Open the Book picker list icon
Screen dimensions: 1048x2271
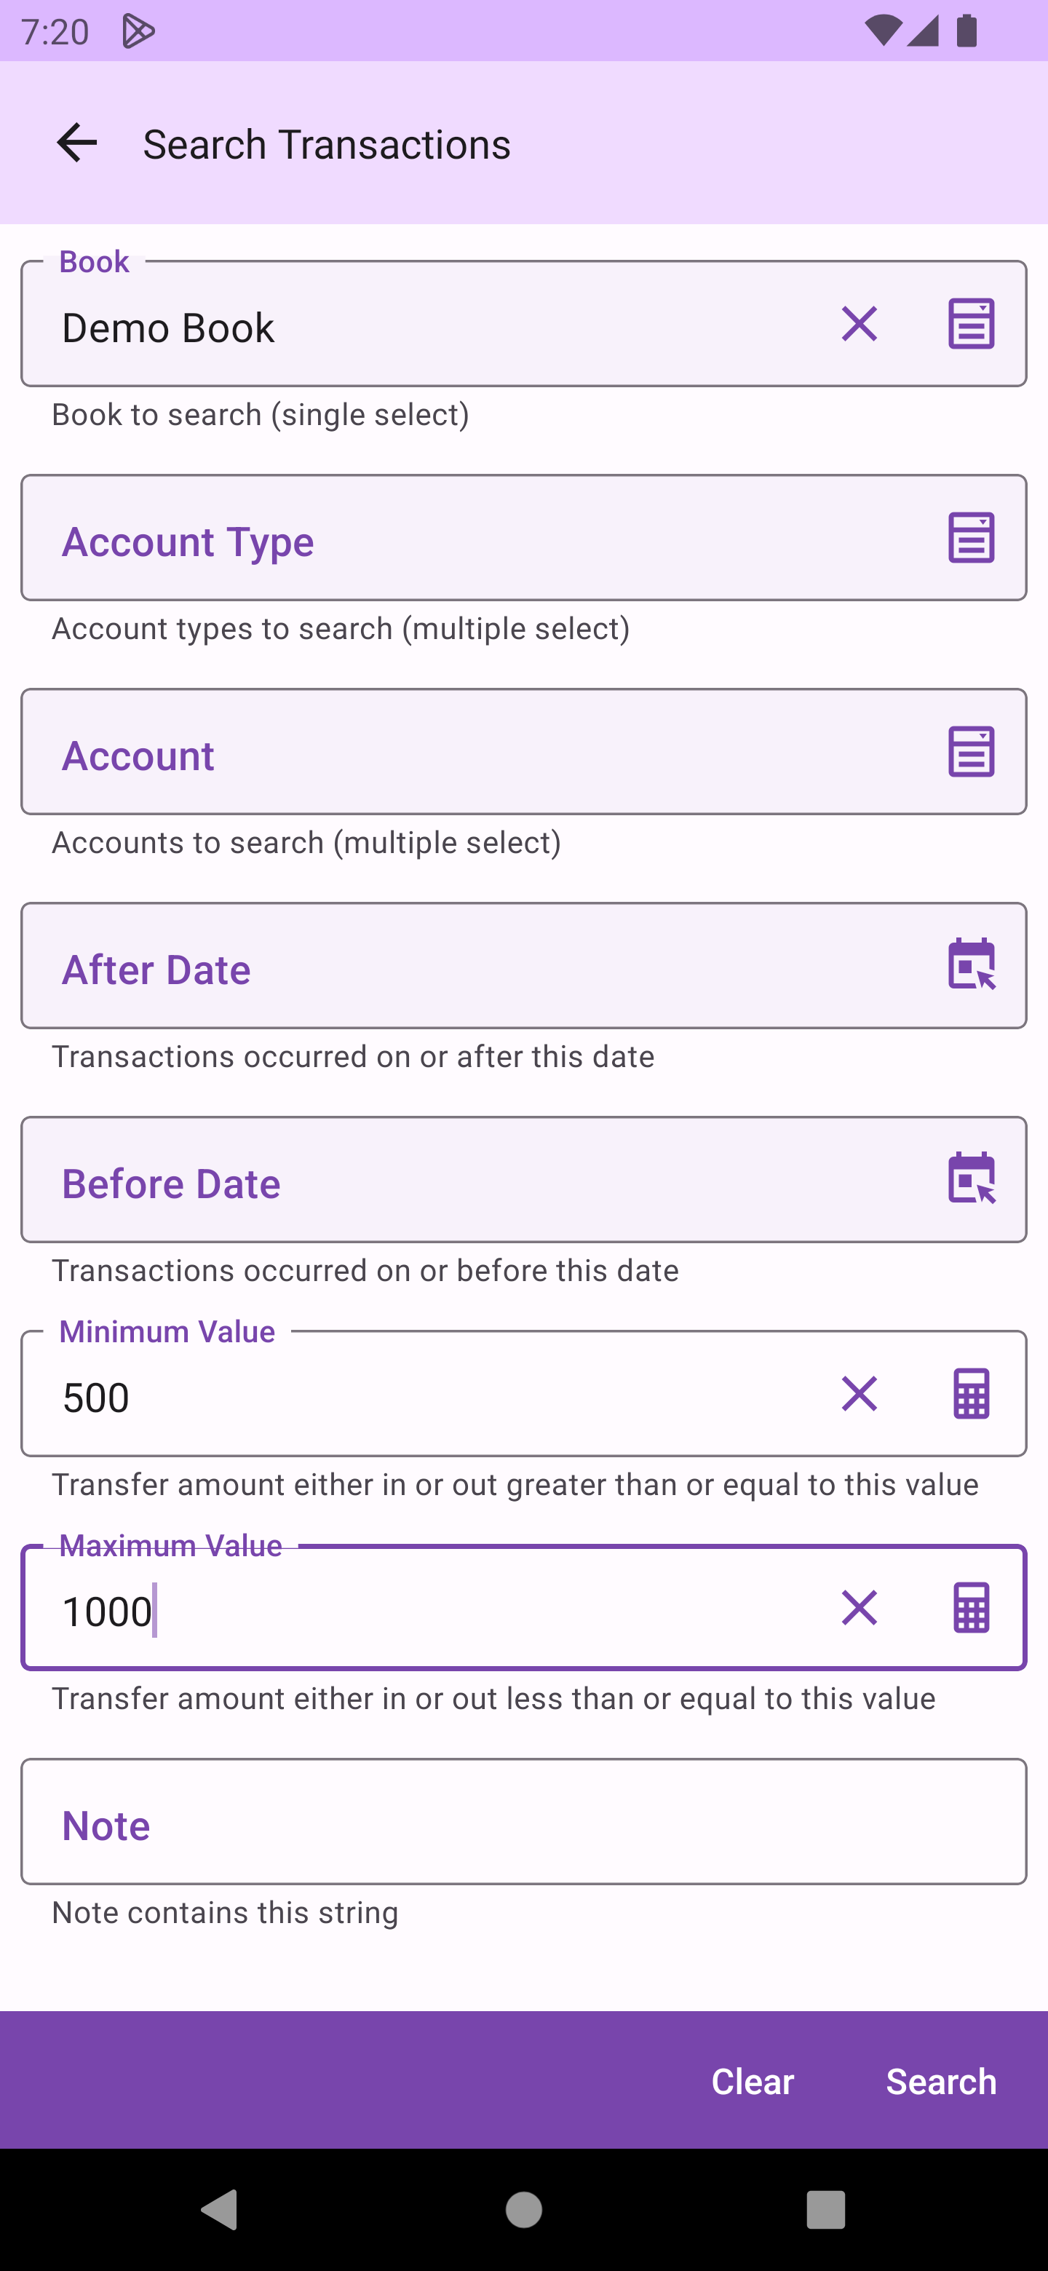[x=972, y=324]
